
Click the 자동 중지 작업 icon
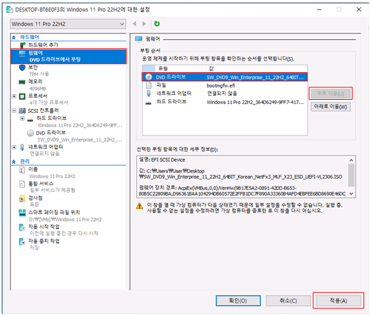[22, 241]
